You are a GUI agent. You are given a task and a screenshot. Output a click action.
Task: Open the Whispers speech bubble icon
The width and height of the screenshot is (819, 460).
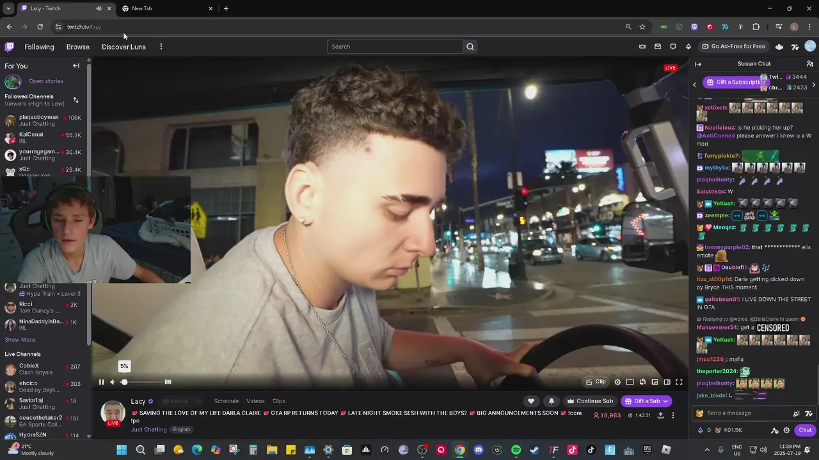pyautogui.click(x=673, y=47)
